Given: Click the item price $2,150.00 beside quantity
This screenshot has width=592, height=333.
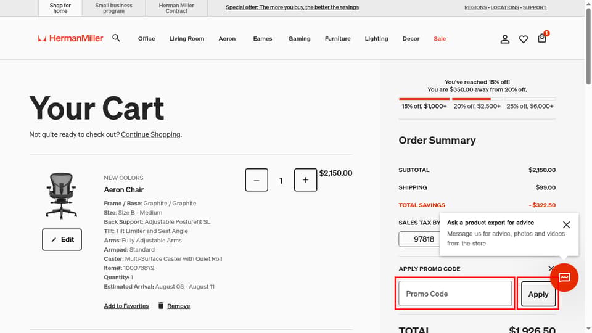Looking at the screenshot, I should tap(335, 173).
